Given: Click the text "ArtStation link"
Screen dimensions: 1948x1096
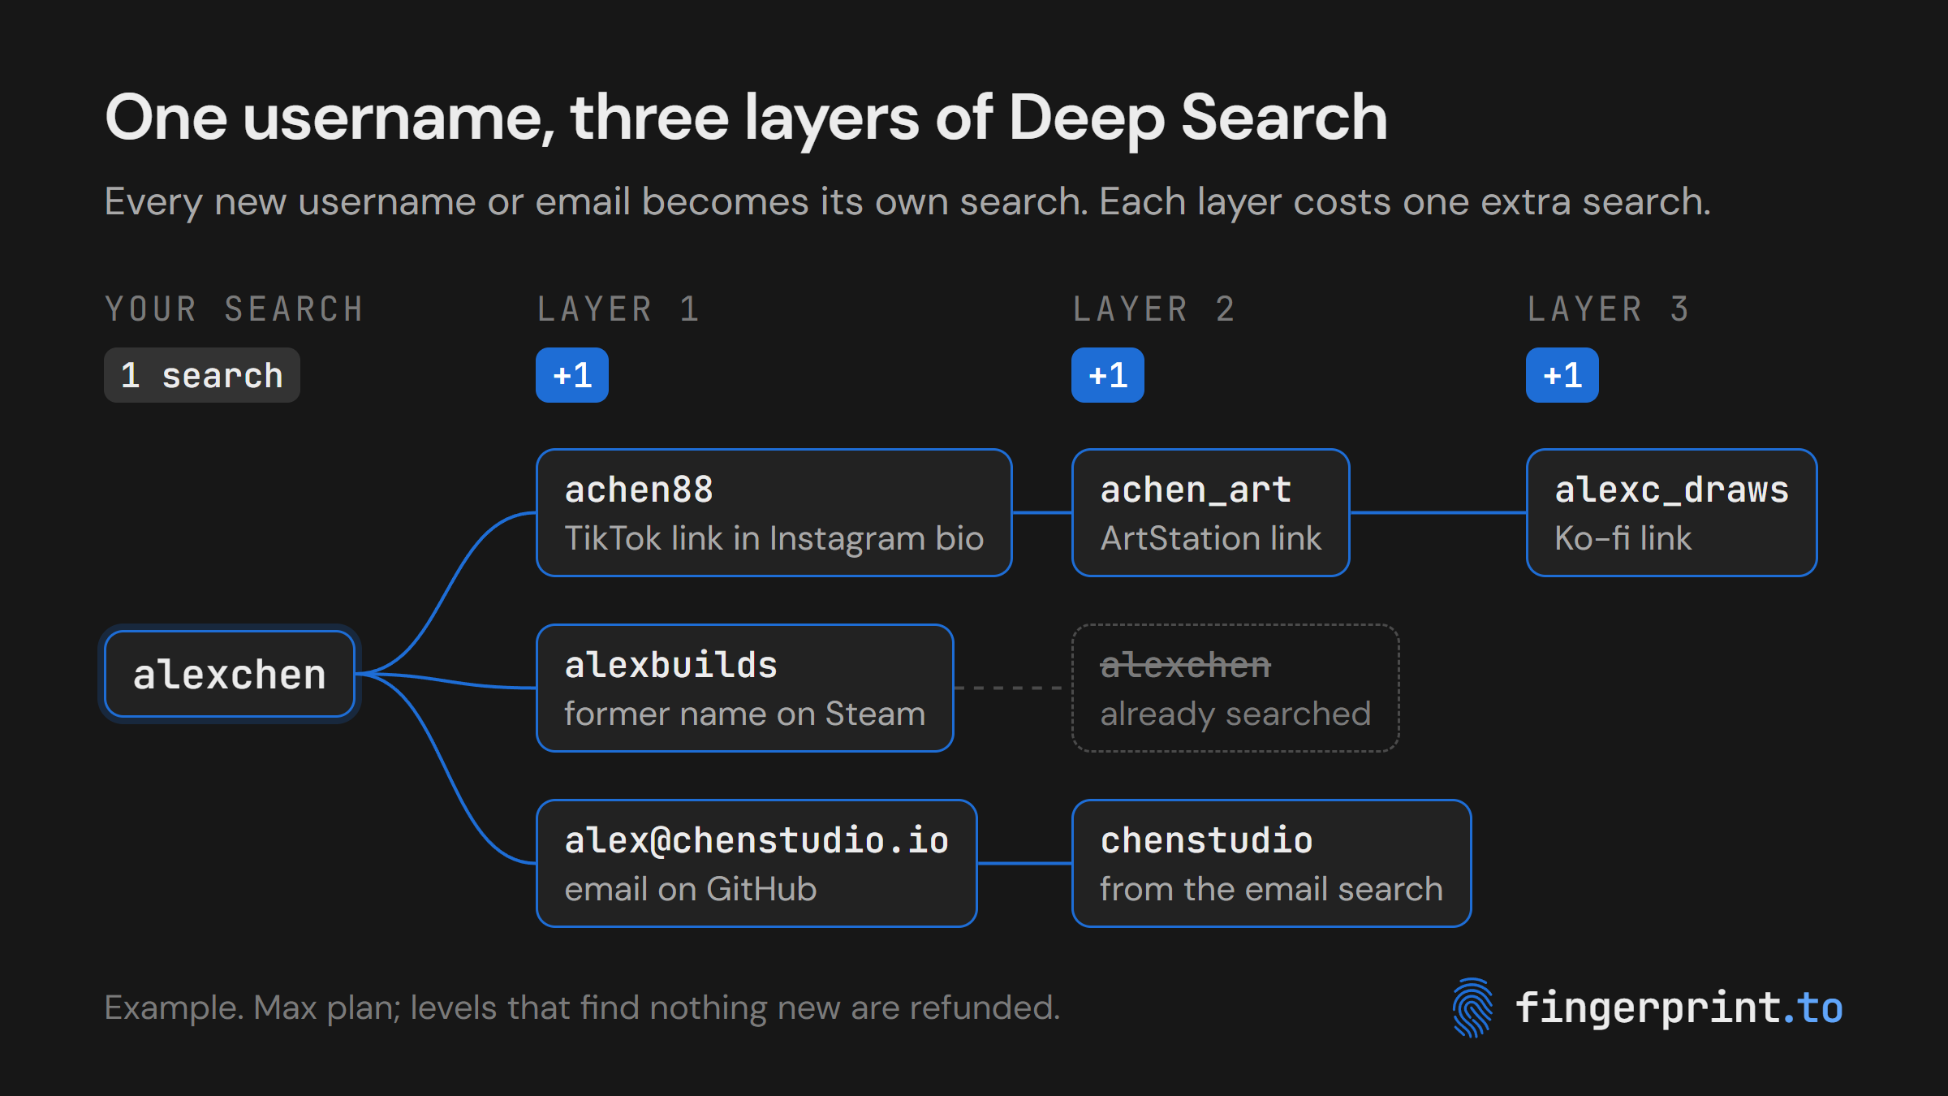Looking at the screenshot, I should point(1211,538).
